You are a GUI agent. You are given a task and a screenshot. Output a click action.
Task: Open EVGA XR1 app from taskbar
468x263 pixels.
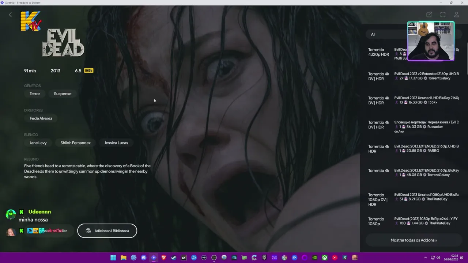274,258
